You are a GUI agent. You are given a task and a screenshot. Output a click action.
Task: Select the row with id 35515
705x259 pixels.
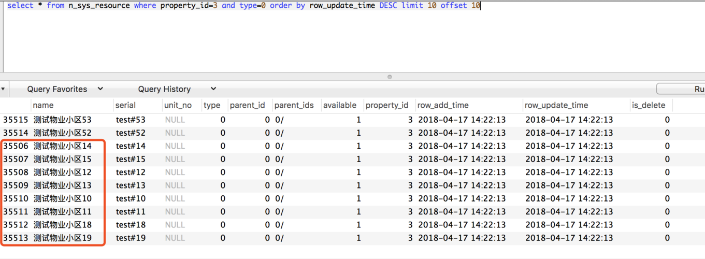pyautogui.click(x=16, y=120)
